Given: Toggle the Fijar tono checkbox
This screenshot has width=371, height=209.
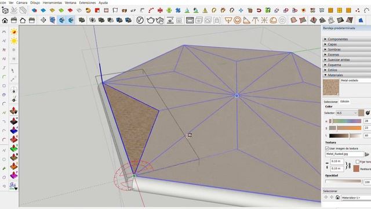Looking at the screenshot, I should point(358,161).
